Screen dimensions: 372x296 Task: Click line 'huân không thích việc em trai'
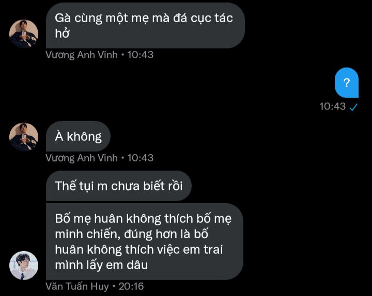click(x=139, y=250)
